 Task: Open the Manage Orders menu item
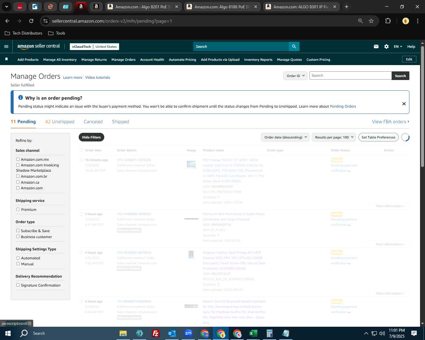[124, 60]
